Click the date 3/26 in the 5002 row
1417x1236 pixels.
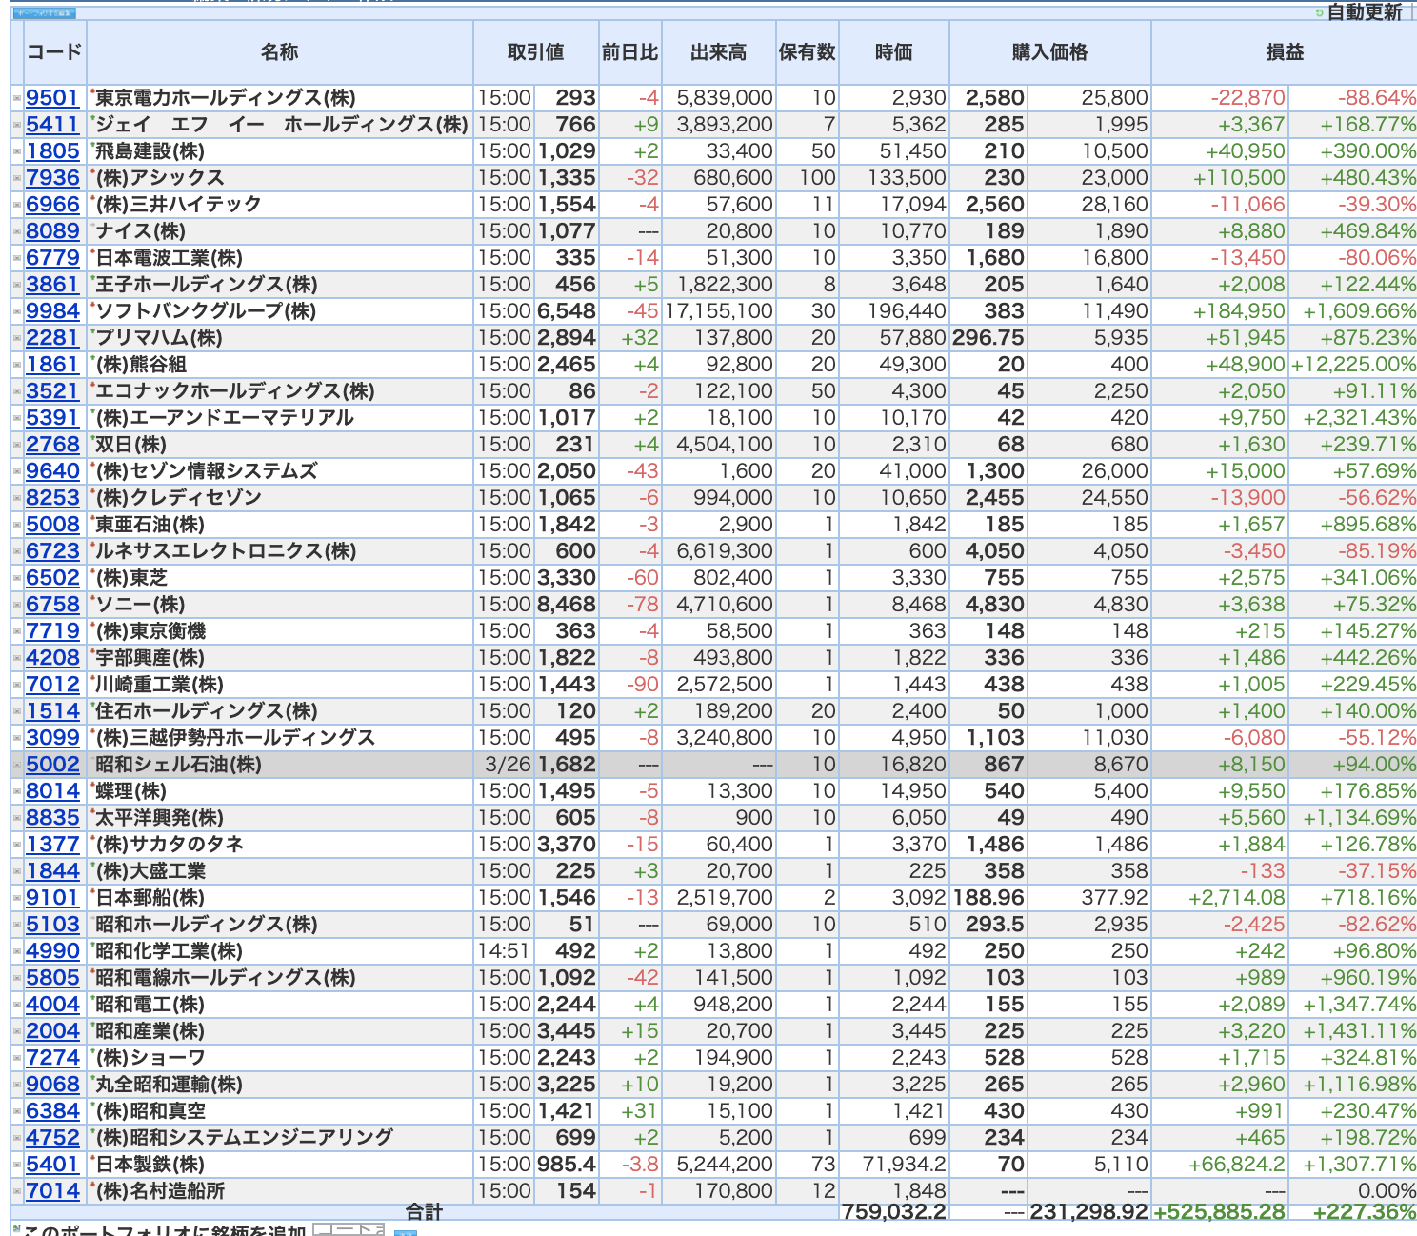pyautogui.click(x=508, y=765)
